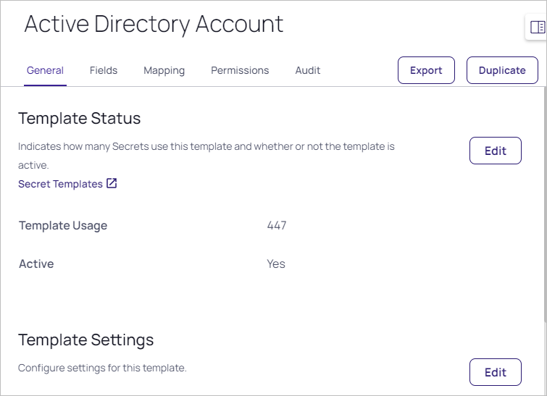Toggle the side panel layout icon
Screen dimensions: 547x396
point(537,28)
